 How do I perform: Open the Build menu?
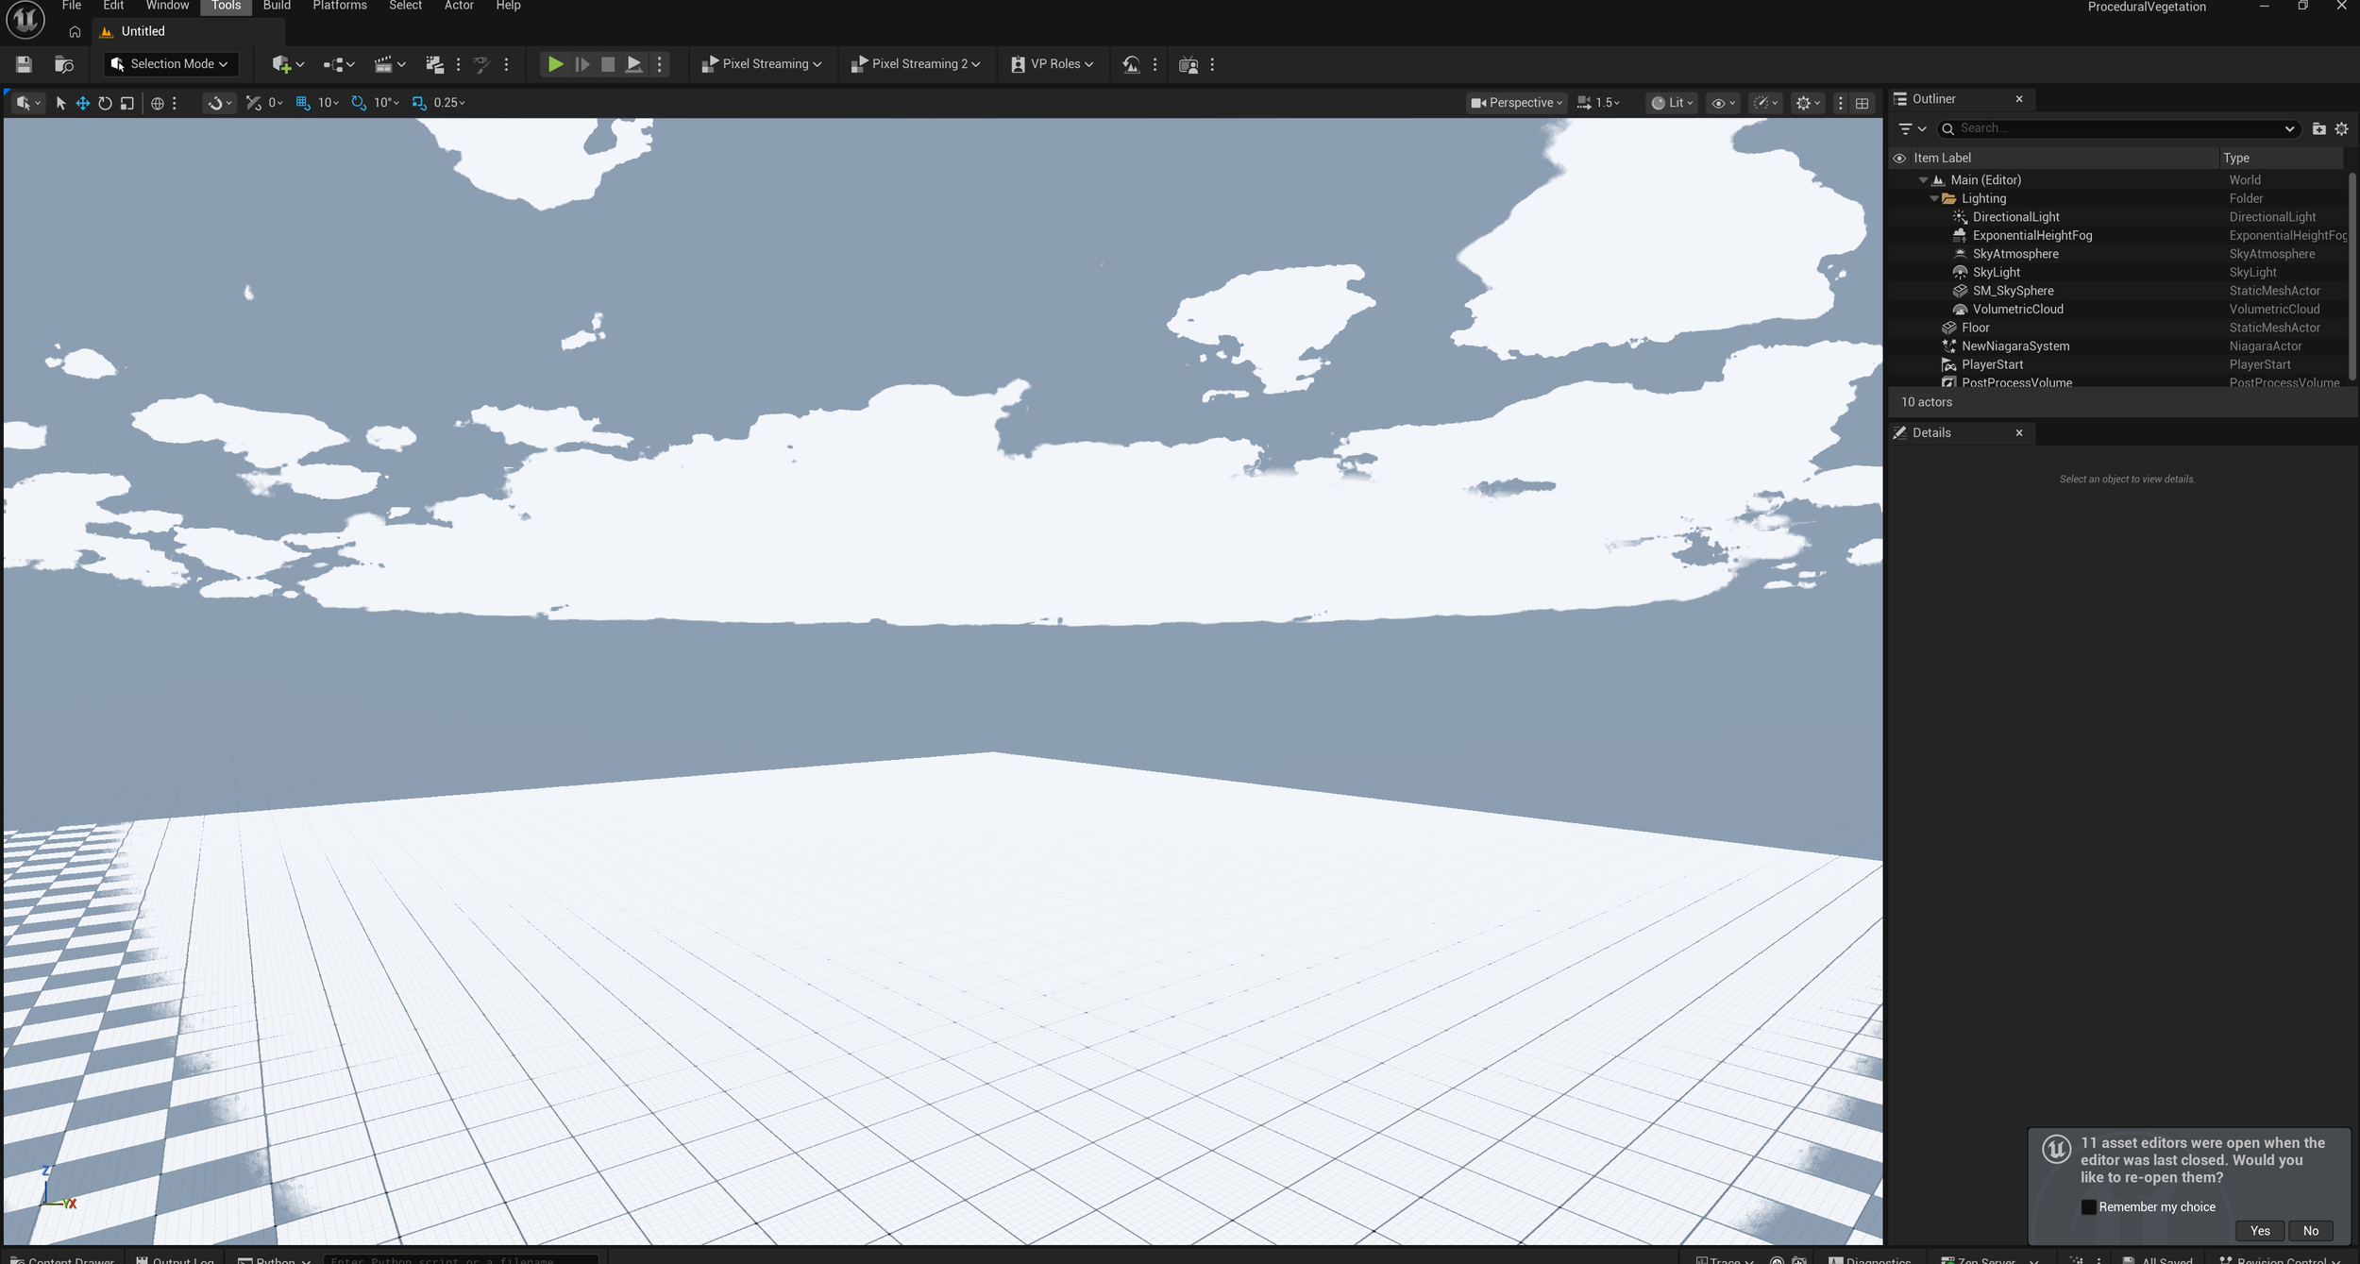click(277, 6)
